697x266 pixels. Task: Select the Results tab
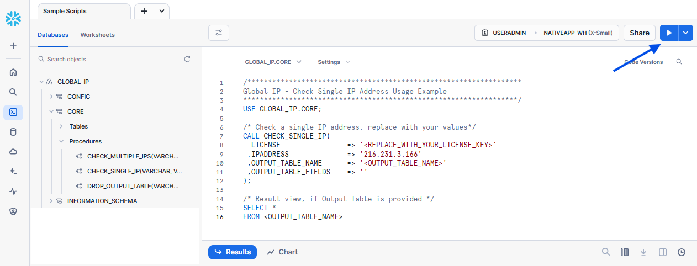233,252
